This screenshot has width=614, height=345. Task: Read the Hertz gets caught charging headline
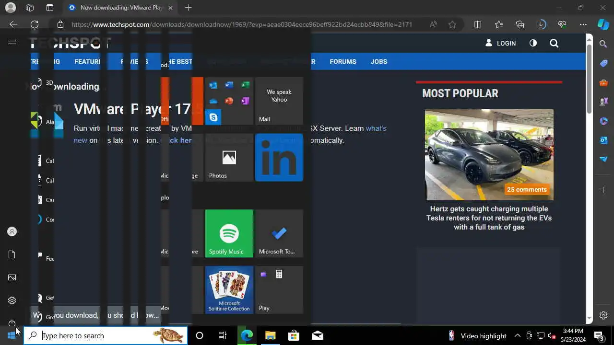489,218
